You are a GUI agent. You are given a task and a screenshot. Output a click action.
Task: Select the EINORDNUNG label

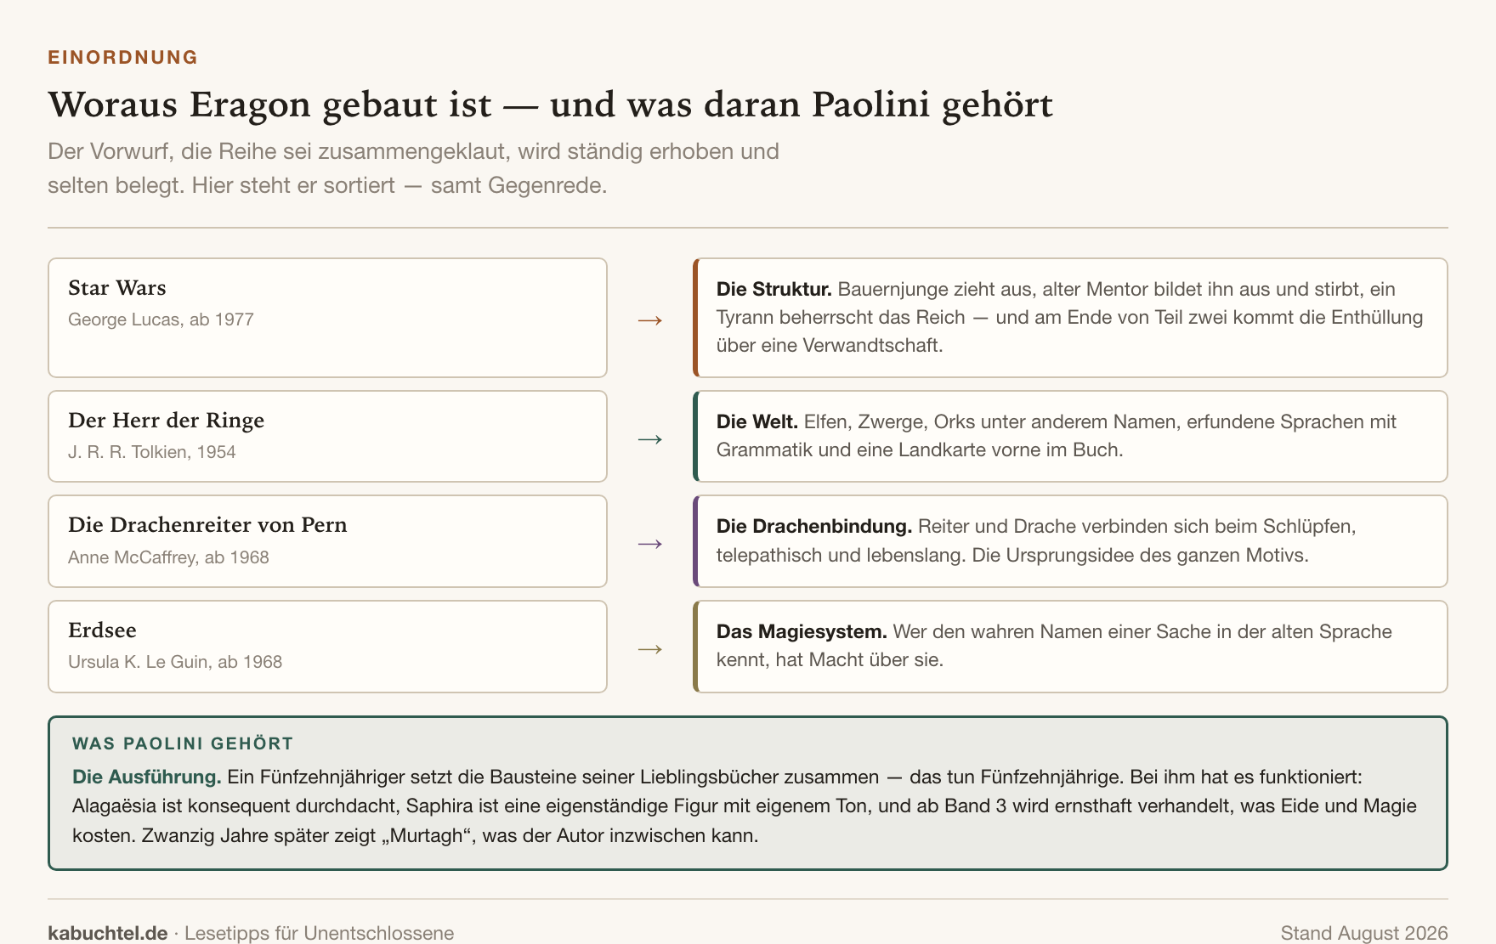[x=122, y=57]
